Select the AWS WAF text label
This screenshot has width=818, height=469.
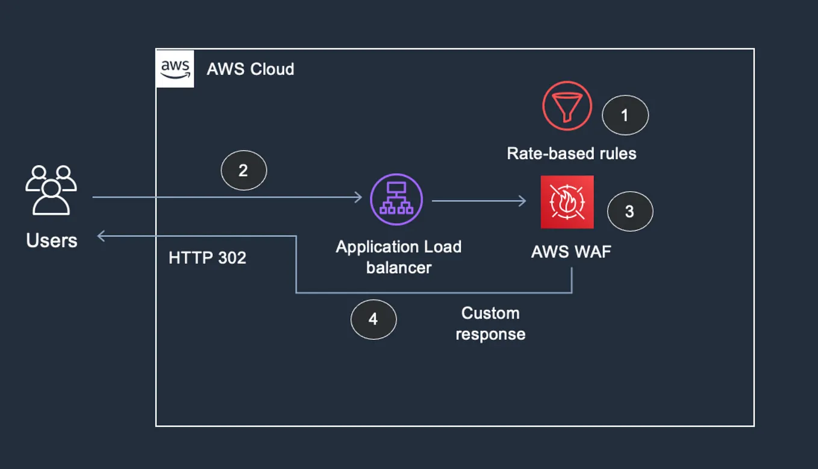[x=571, y=251]
